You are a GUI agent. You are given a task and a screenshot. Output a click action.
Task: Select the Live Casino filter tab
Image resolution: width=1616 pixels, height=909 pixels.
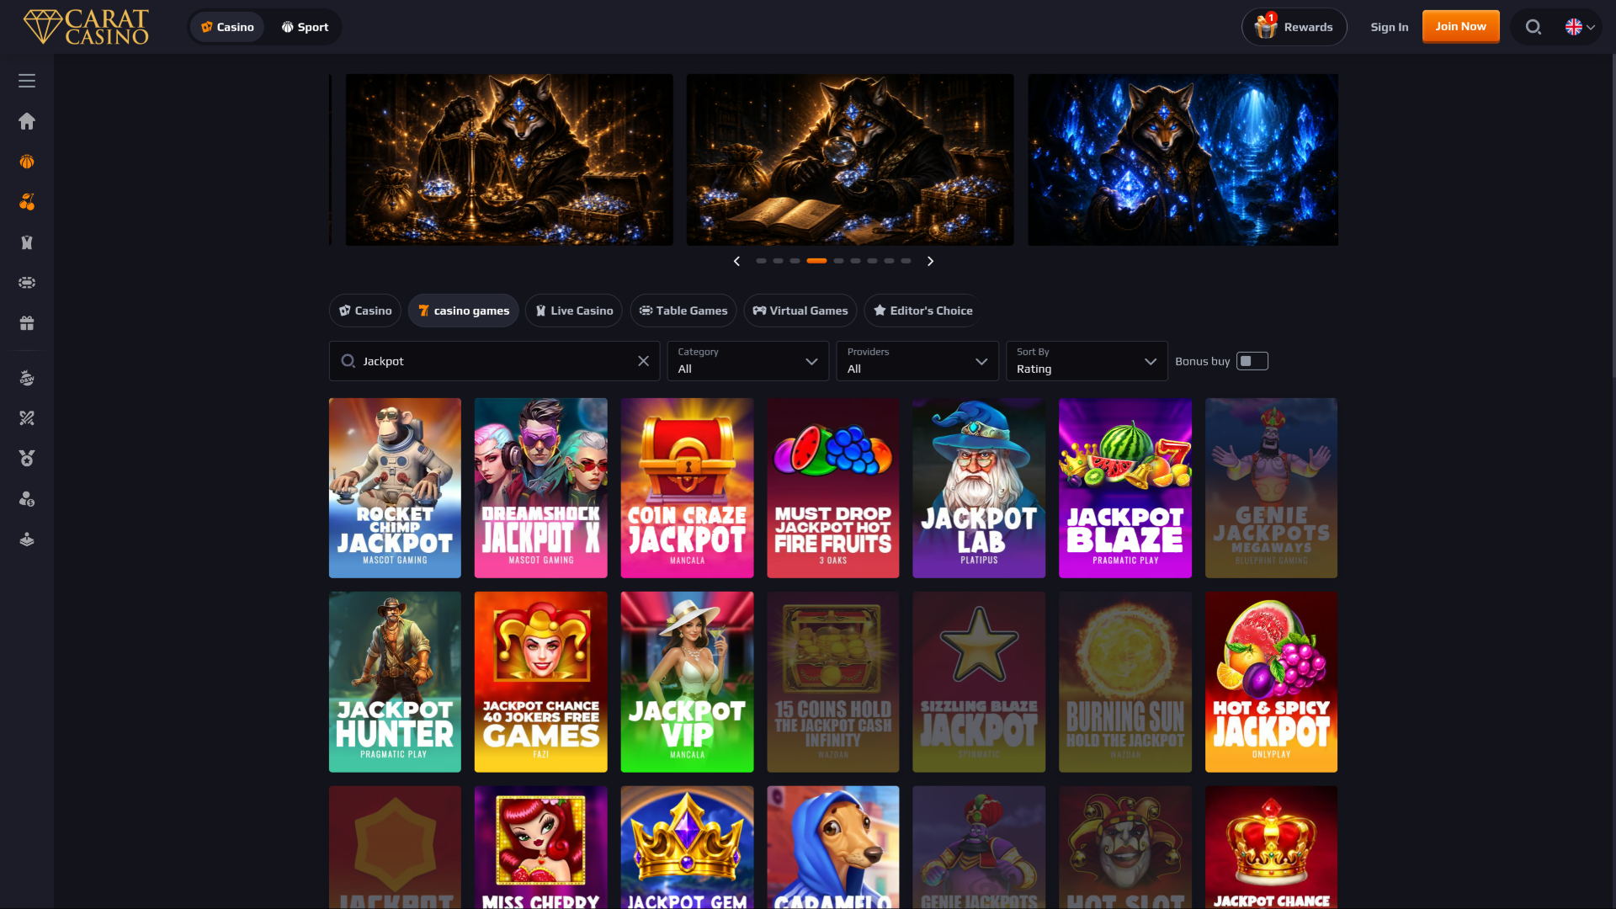pos(574,311)
